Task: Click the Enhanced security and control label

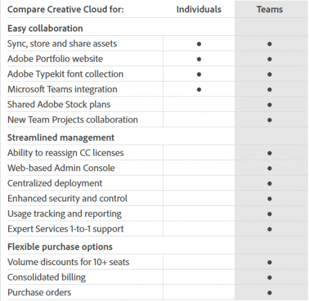Action: click(67, 198)
